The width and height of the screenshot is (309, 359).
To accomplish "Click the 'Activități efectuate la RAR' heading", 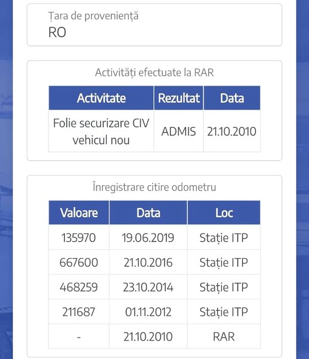I will [154, 73].
